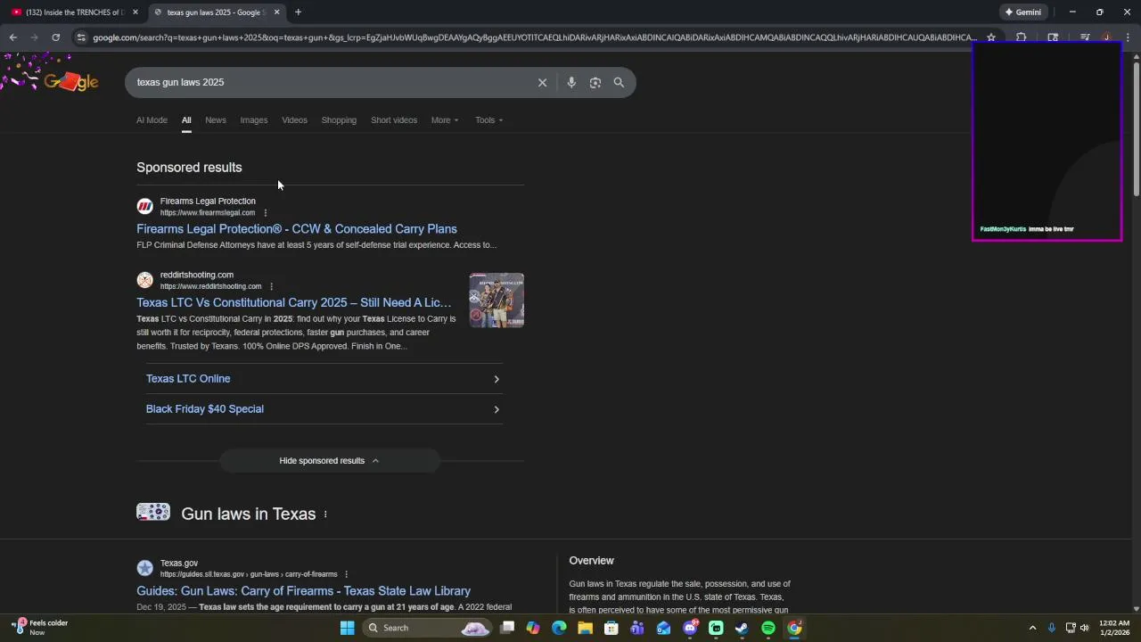Open Microsoft Edge from the taskbar
1141x642 pixels.
(x=559, y=628)
